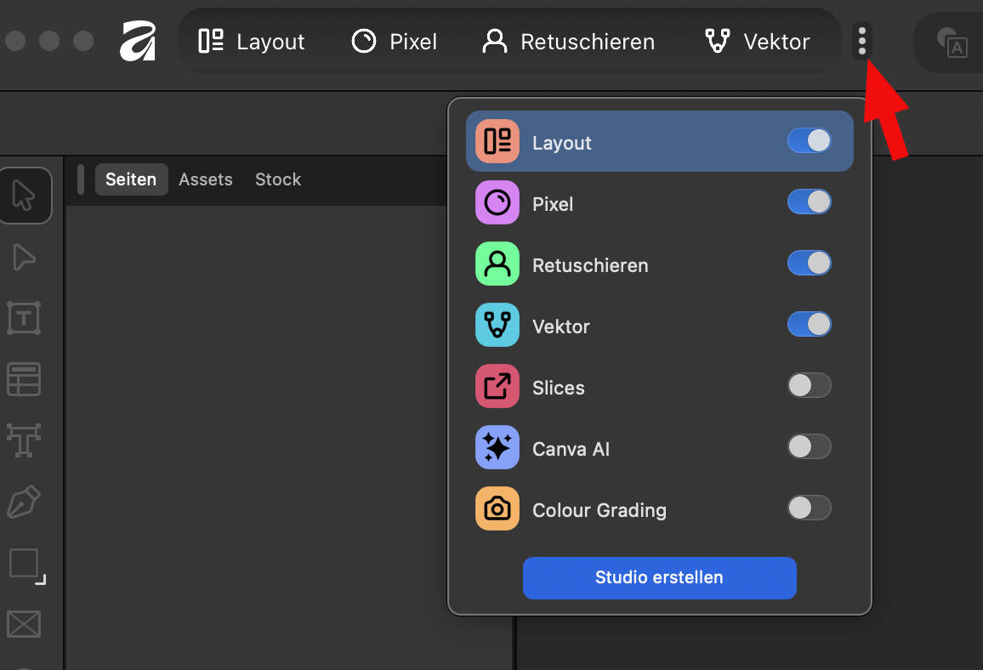Pick the Table tool icon
The height and width of the screenshot is (670, 983).
click(x=24, y=379)
